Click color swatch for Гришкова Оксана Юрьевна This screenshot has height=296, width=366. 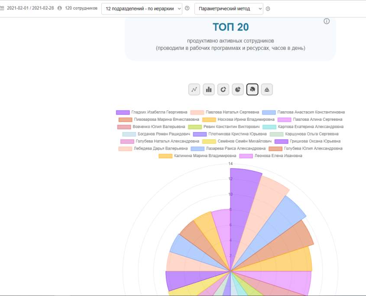[281, 142]
